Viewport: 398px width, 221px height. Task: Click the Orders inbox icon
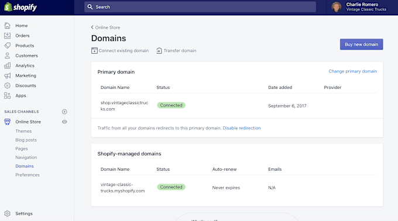[x=8, y=36]
